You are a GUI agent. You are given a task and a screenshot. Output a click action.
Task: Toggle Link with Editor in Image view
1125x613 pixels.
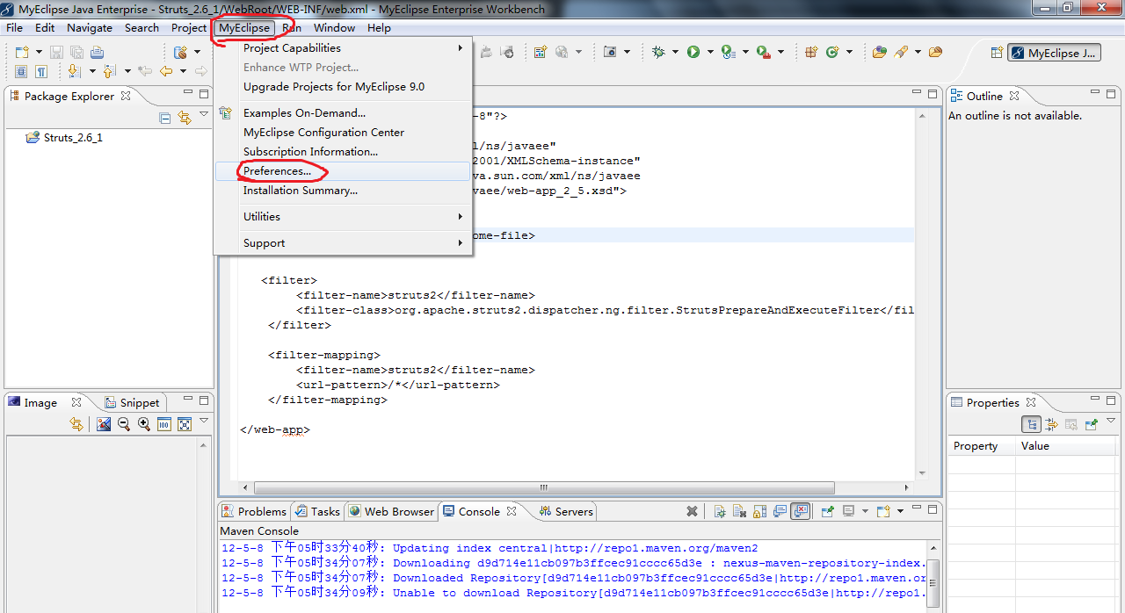point(76,424)
